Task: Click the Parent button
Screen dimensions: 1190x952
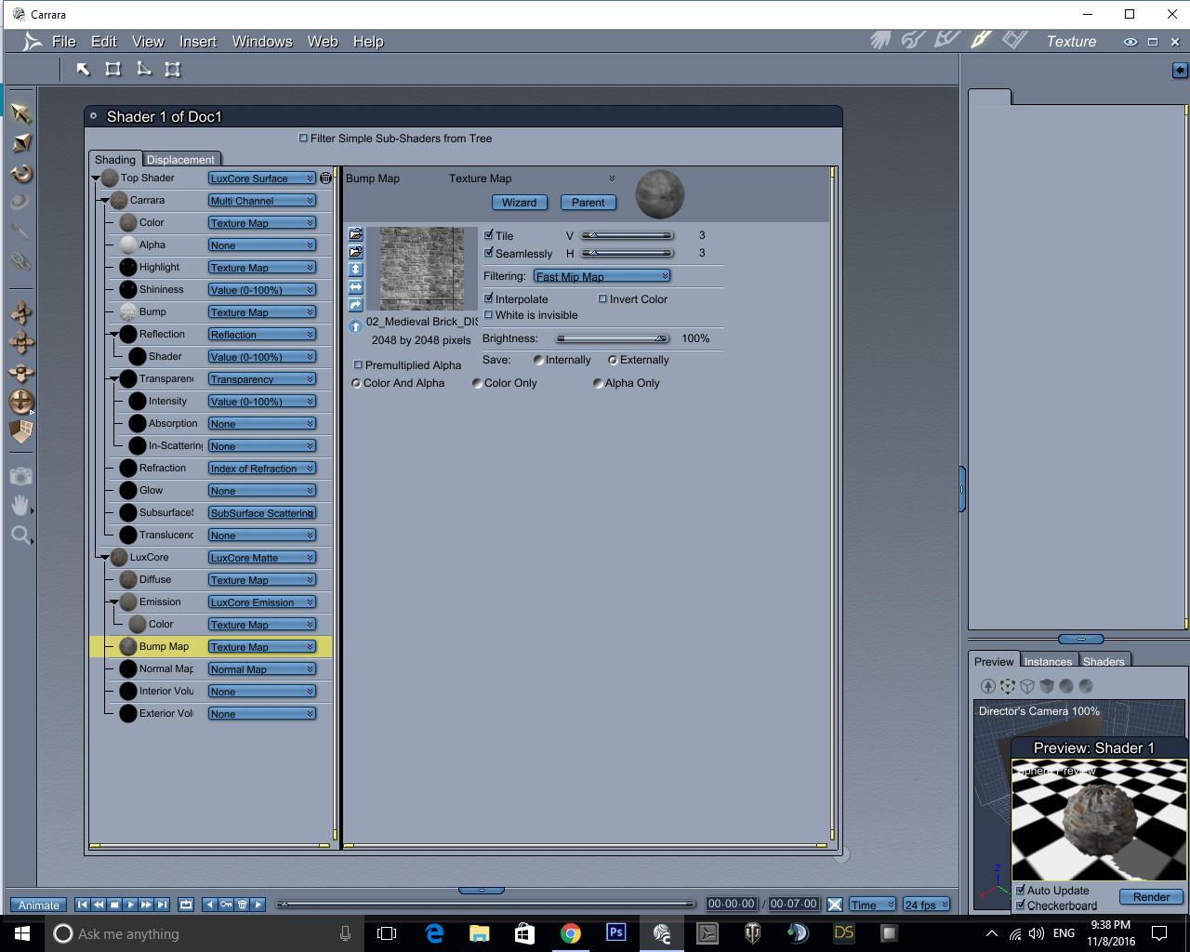Action: [588, 203]
